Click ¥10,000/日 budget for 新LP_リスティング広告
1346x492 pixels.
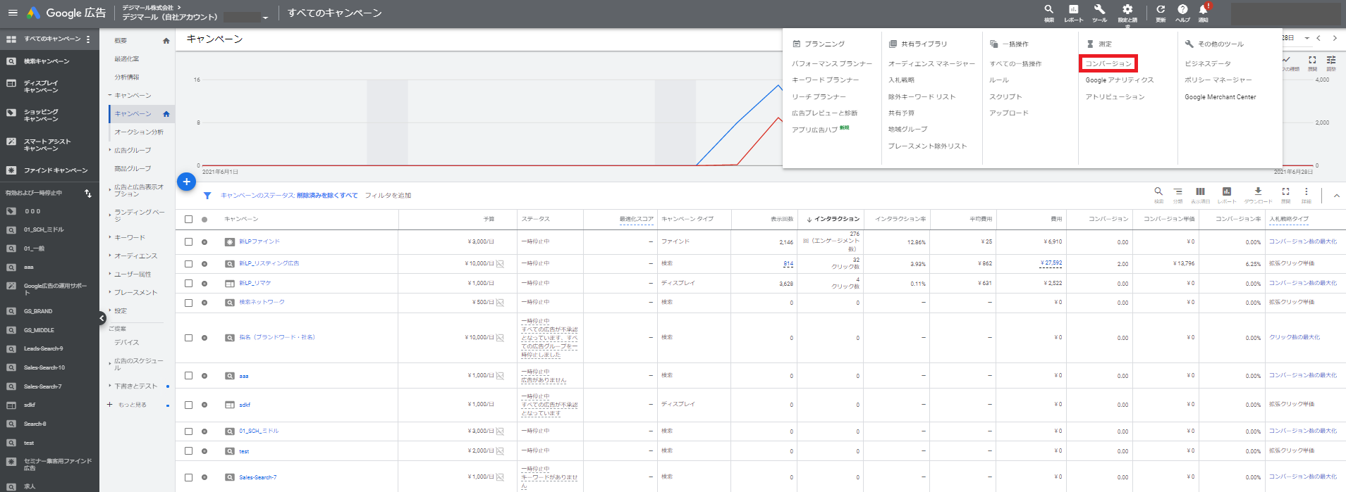click(479, 264)
